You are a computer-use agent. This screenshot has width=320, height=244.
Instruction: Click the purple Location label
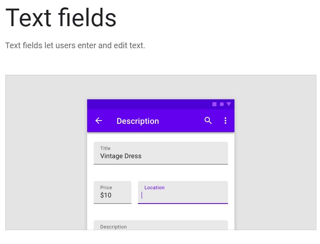(155, 188)
